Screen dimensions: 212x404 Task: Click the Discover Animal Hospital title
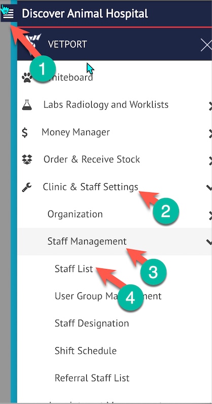(85, 13)
